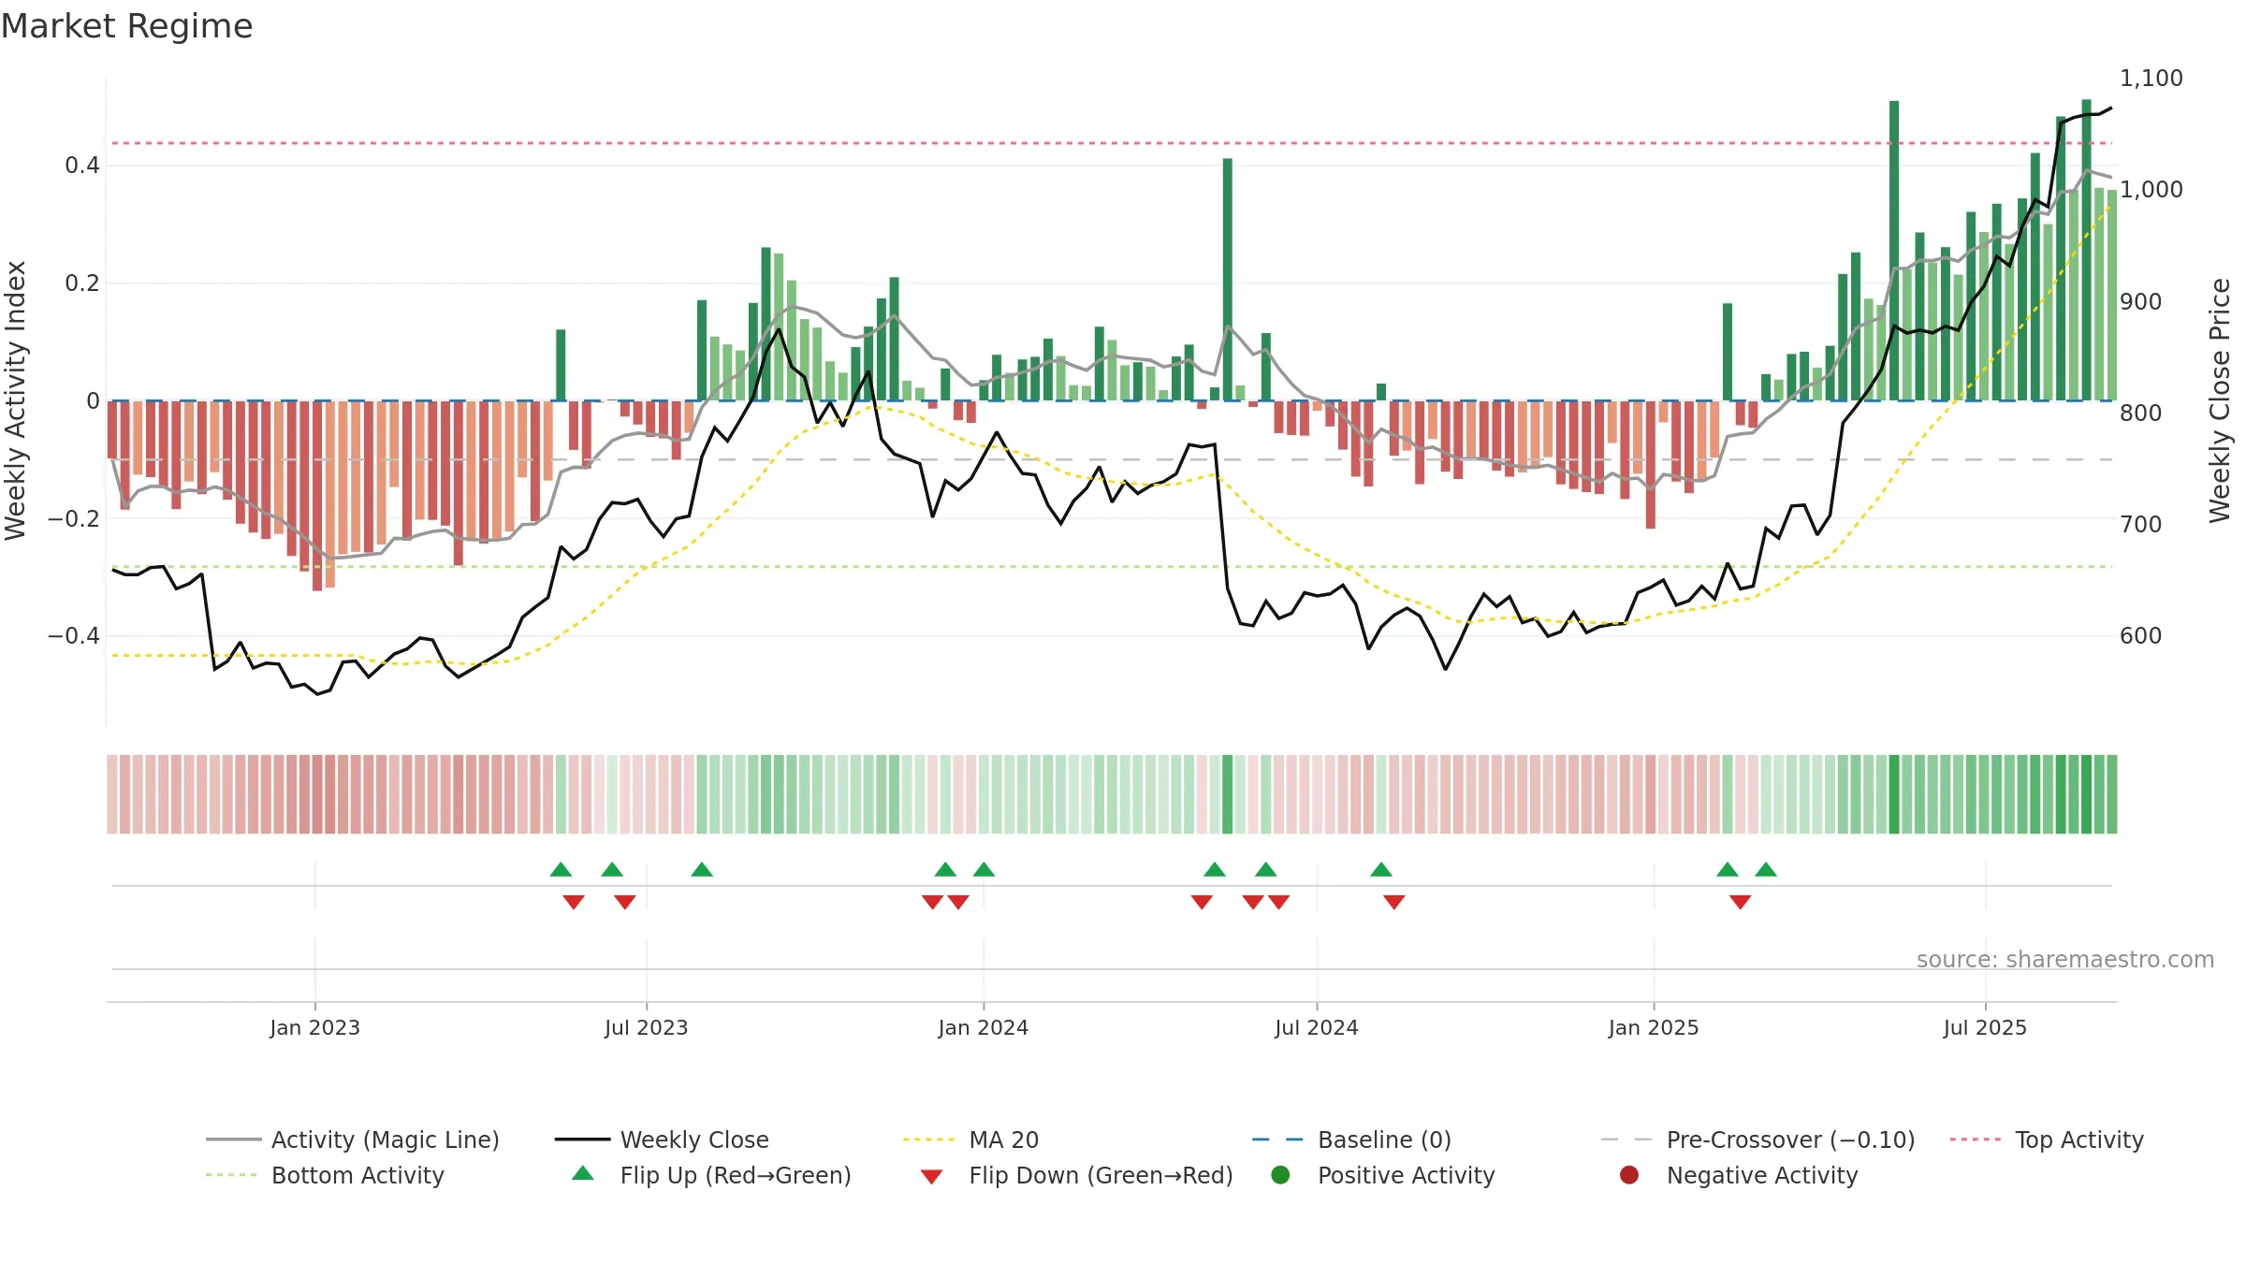
Task: Click the first flip-up marker before Jul 2023
Action: pyautogui.click(x=561, y=869)
